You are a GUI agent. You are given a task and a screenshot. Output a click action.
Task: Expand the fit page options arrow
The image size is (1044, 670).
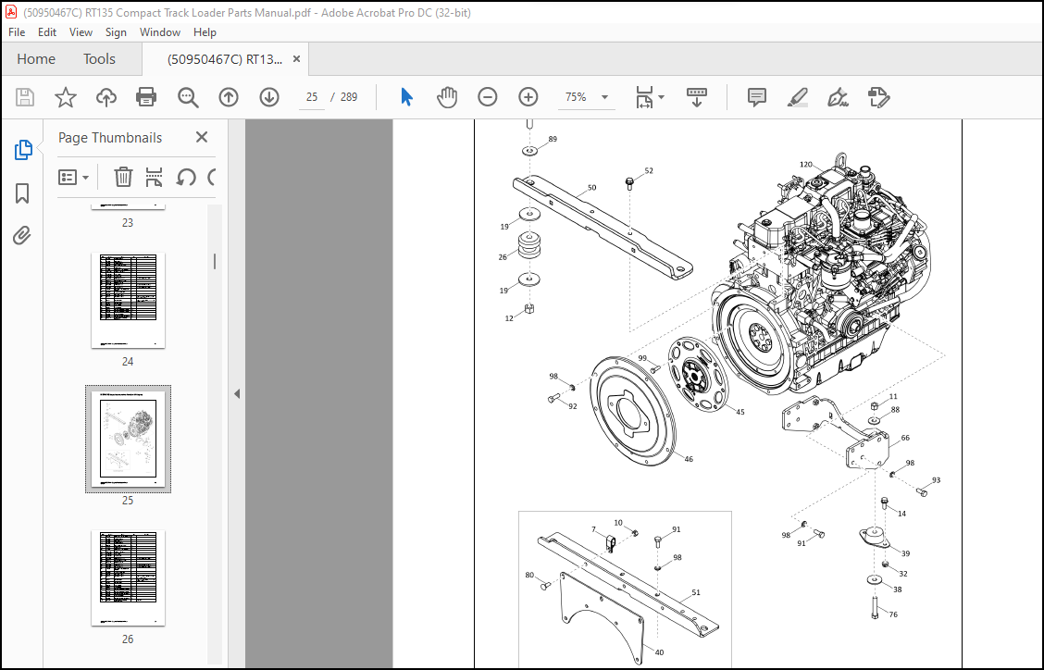click(x=661, y=97)
